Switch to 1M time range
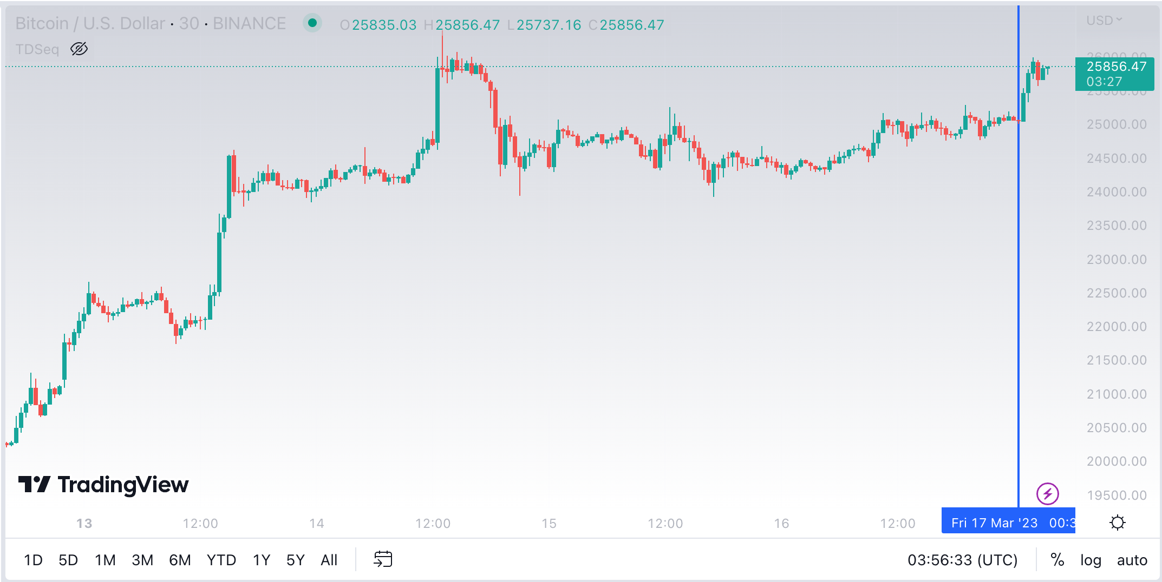The width and height of the screenshot is (1162, 582). coord(105,560)
